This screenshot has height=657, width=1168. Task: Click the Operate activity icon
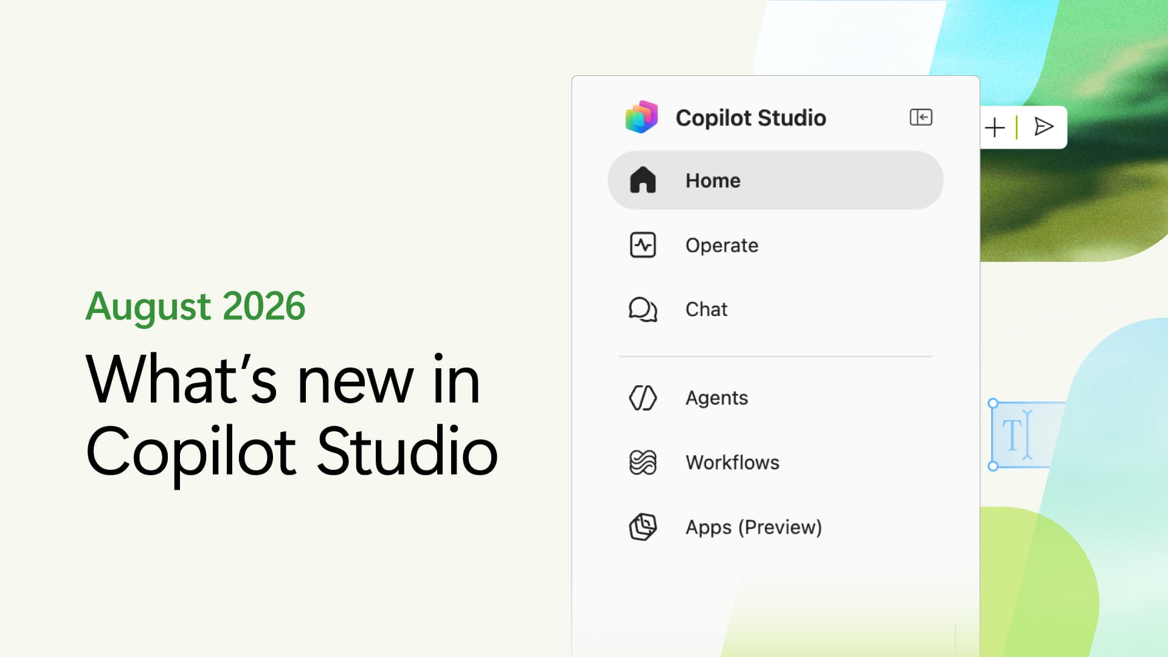(x=643, y=245)
